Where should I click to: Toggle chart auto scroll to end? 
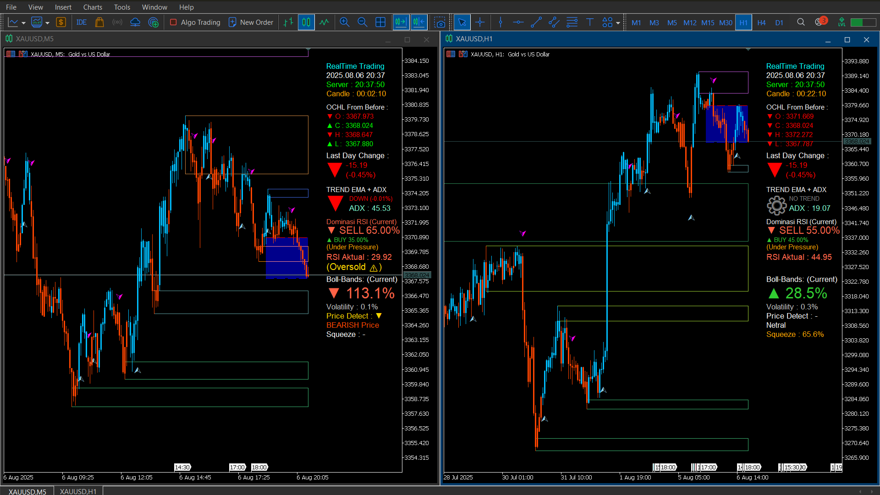pos(401,22)
